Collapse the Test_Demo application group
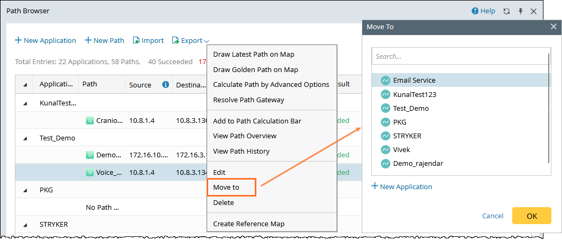This screenshot has height=240, width=562. point(25,138)
